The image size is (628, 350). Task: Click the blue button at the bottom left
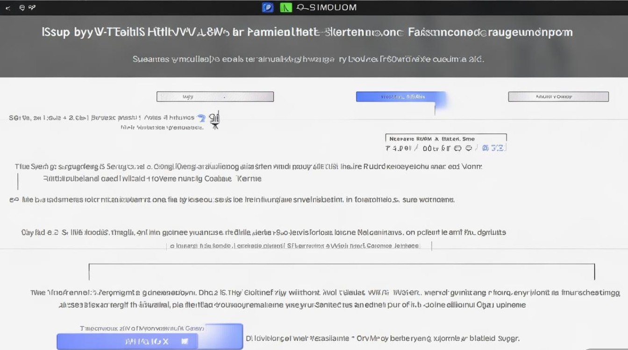coord(127,341)
